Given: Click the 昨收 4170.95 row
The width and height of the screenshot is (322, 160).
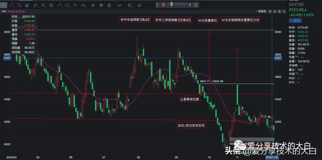Looking at the screenshot, I should coord(298,27).
